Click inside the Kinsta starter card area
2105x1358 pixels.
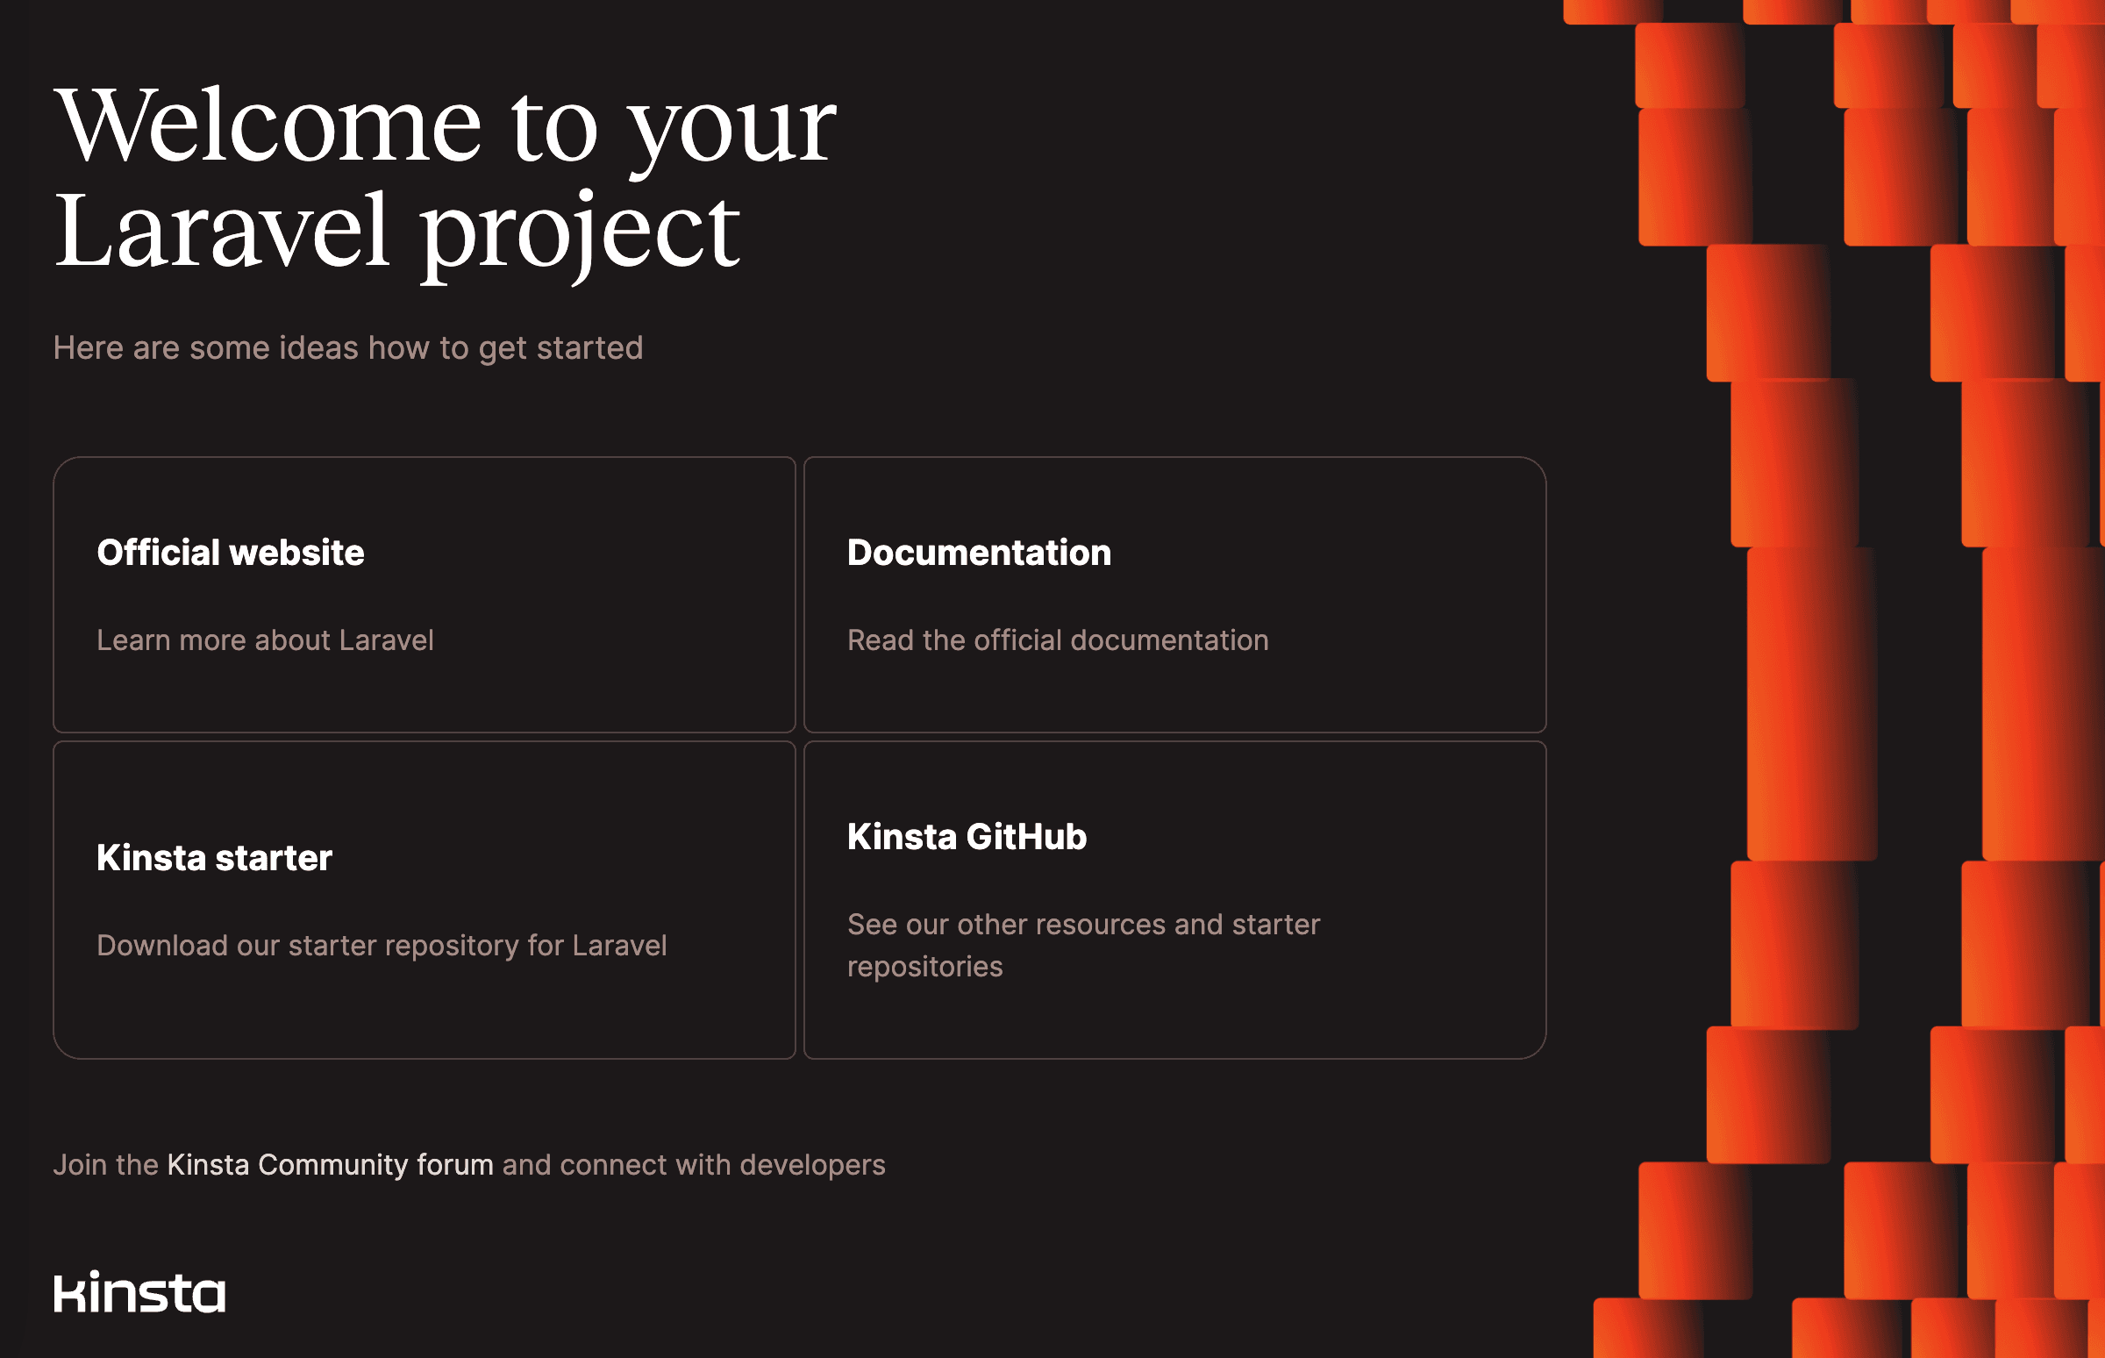427,1014
